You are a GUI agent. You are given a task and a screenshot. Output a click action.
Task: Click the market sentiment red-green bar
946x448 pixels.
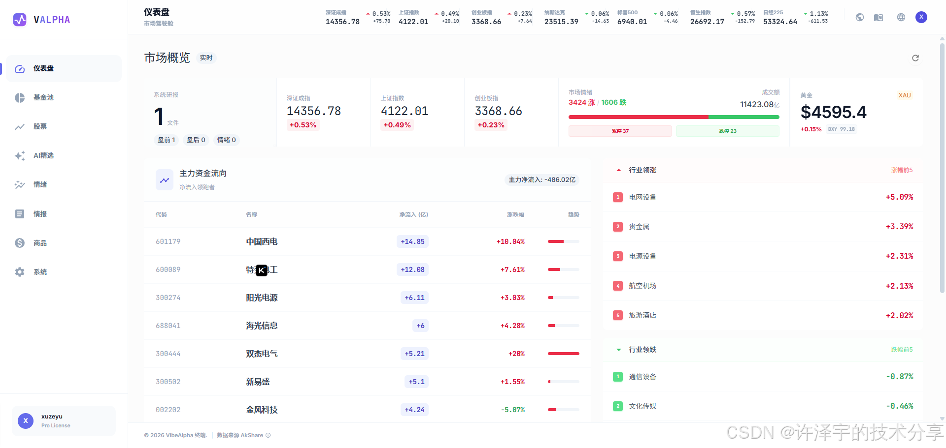click(x=674, y=117)
